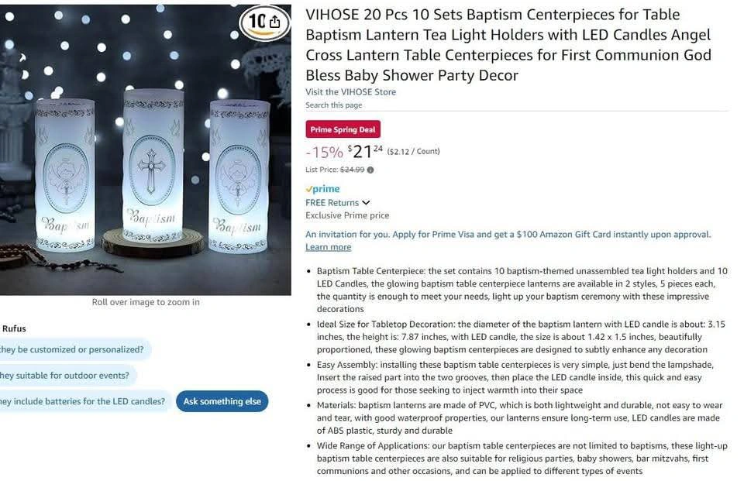Click the 10 count badge on image
Image resolution: width=744 pixels, height=481 pixels.
click(257, 22)
